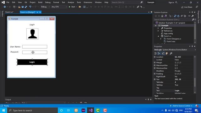The height and width of the screenshot is (113, 201).
Task: Click the Categorized view icon in Properties
Action: pyautogui.click(x=155, y=53)
